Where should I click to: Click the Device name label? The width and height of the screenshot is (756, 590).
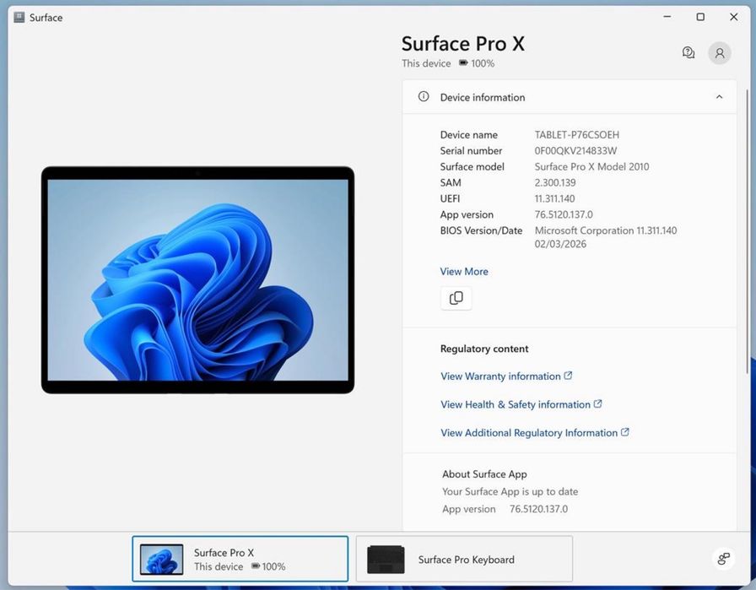coord(468,135)
